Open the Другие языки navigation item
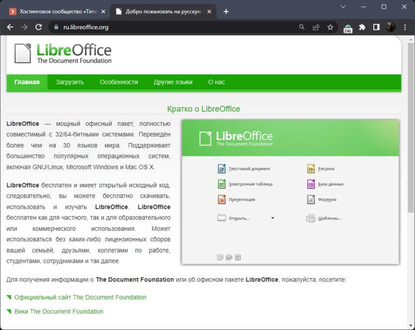The width and height of the screenshot is (415, 330). pyautogui.click(x=173, y=82)
